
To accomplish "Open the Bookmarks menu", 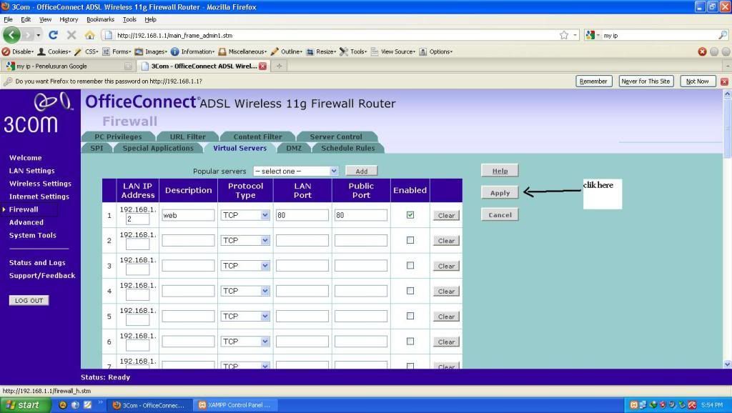I will [x=100, y=19].
